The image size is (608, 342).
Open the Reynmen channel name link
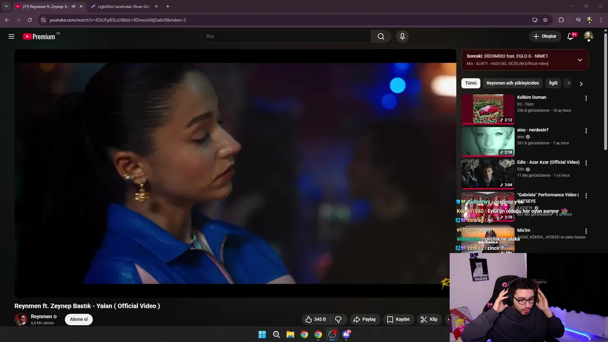tap(41, 317)
